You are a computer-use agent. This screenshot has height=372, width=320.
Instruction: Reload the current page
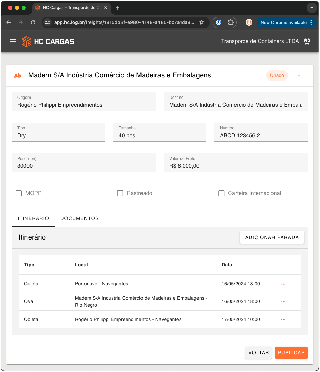coord(33,22)
